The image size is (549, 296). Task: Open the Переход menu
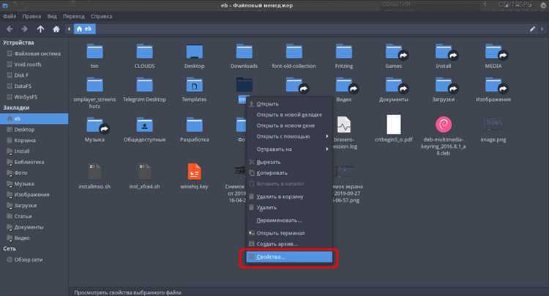pos(73,16)
